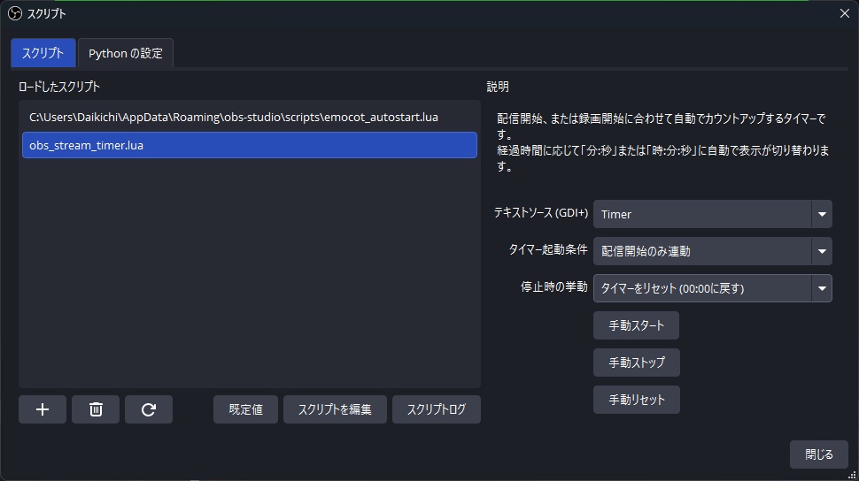Image resolution: width=859 pixels, height=481 pixels.
Task: Click the 手動リセット button
Action: pos(637,400)
